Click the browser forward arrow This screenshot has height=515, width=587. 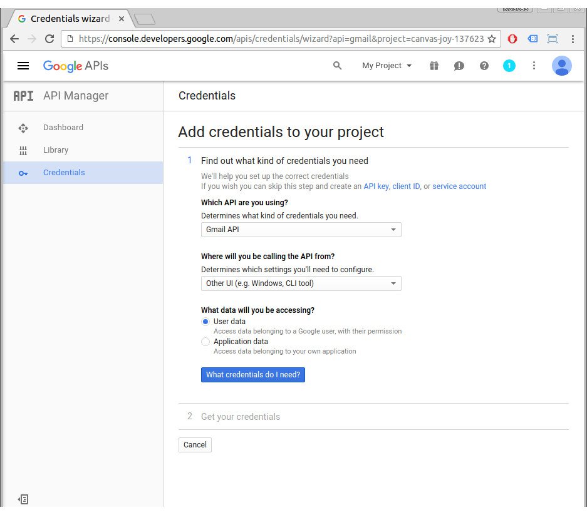click(32, 39)
